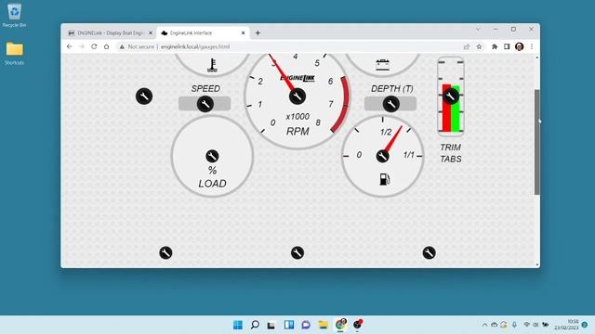This screenshot has width=595, height=334.
Task: Click the page vertical scrollbar thumb
Action: 537,142
